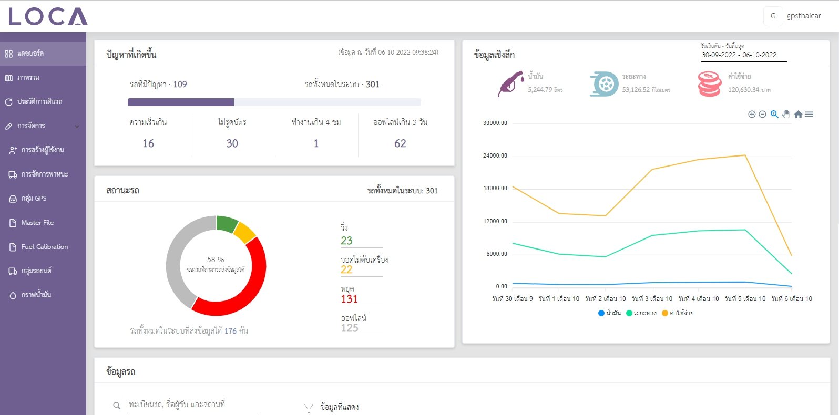Click the chart zoom out (minus) icon
Image resolution: width=839 pixels, height=415 pixels.
click(x=762, y=115)
